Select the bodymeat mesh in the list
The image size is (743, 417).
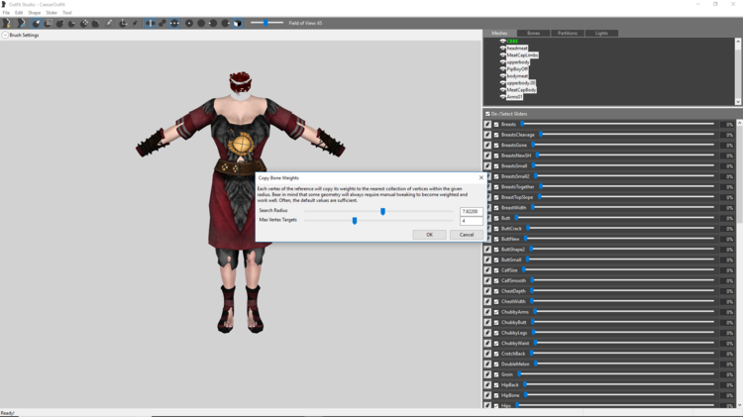pos(517,76)
